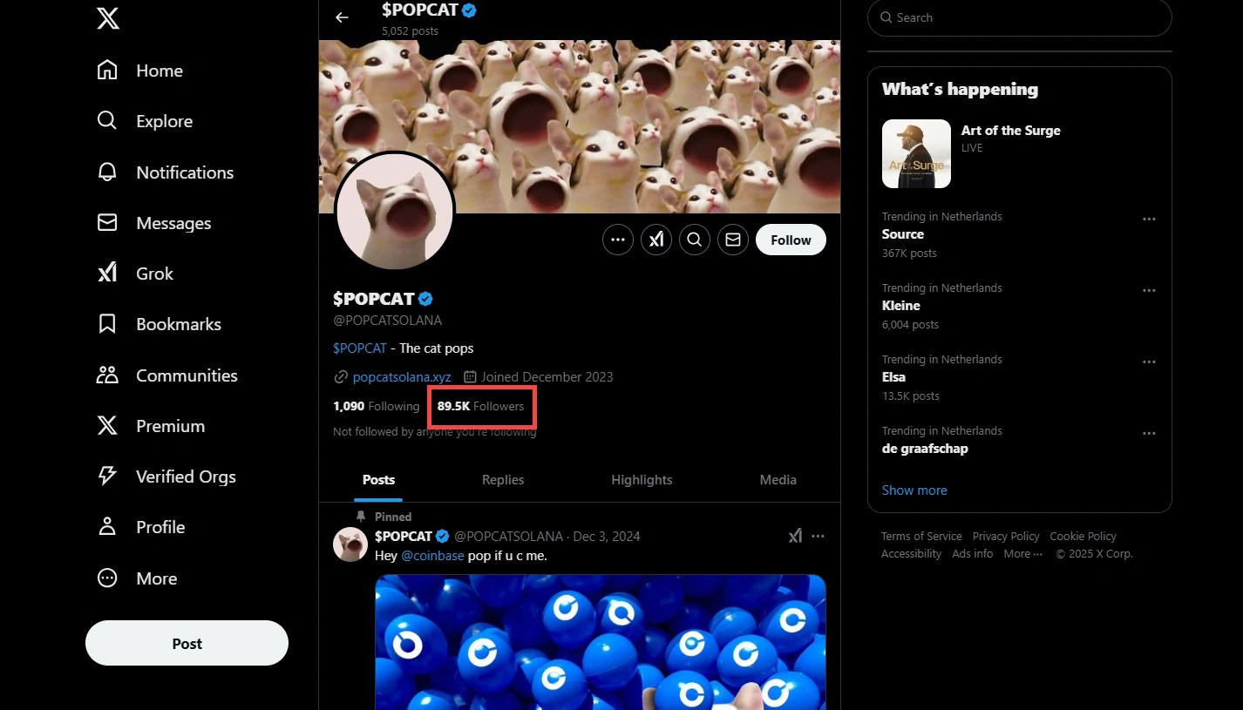Open the Explore magnifier icon in sidebar
1243x710 pixels.
(107, 121)
